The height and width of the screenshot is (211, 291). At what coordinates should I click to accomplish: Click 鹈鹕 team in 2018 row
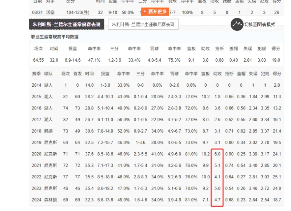48,131
